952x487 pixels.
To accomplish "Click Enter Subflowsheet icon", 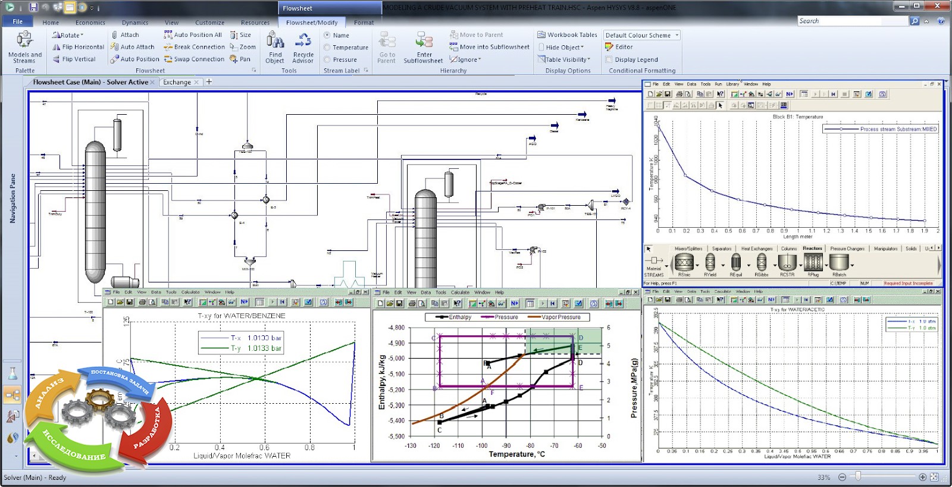I will coord(424,41).
